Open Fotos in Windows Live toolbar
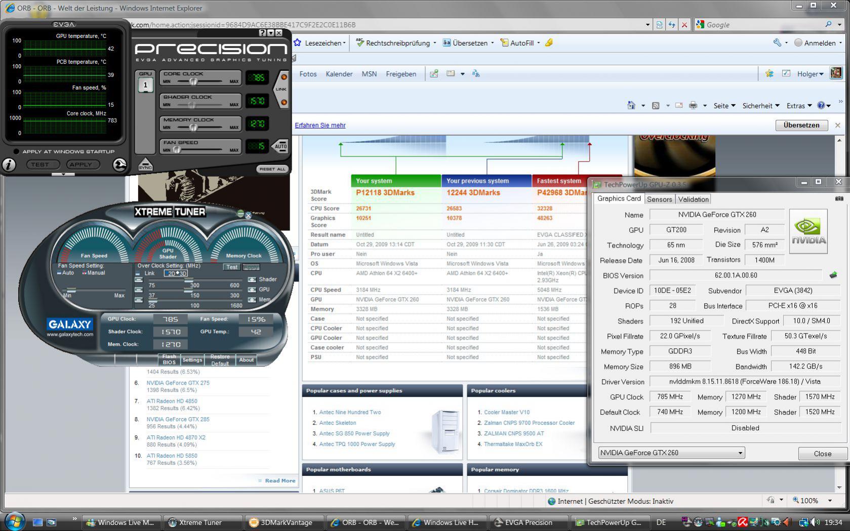The height and width of the screenshot is (531, 850). [308, 74]
